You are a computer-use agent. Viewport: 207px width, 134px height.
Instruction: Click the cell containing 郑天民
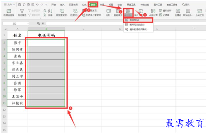click(17, 69)
